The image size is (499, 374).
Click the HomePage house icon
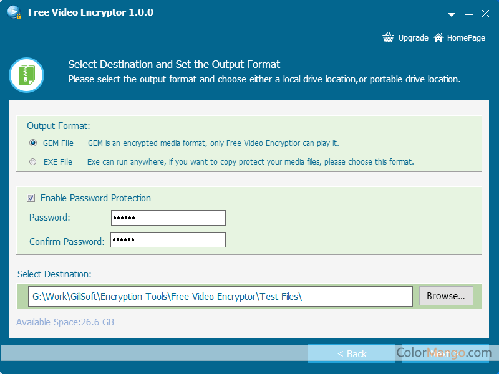[438, 38]
